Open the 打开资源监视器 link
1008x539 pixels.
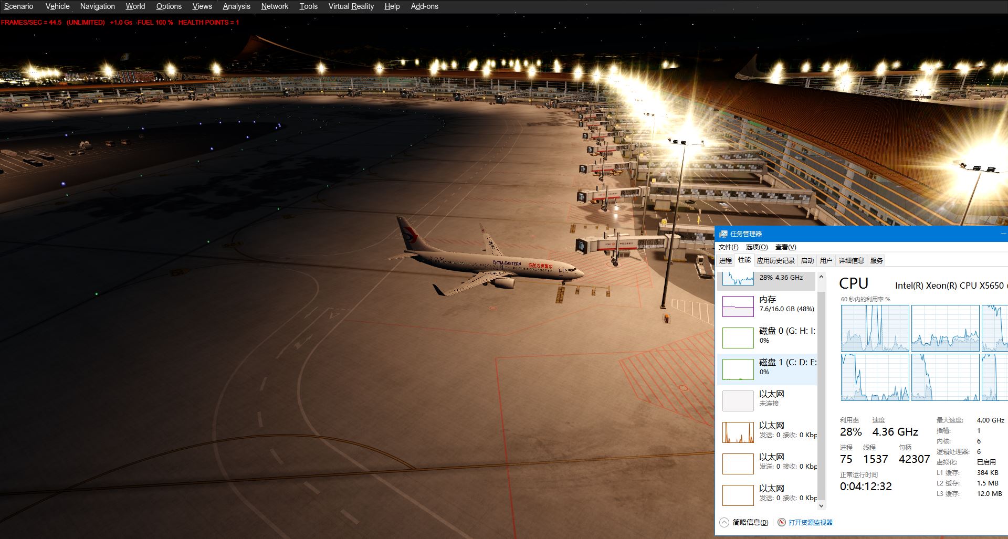pos(810,522)
